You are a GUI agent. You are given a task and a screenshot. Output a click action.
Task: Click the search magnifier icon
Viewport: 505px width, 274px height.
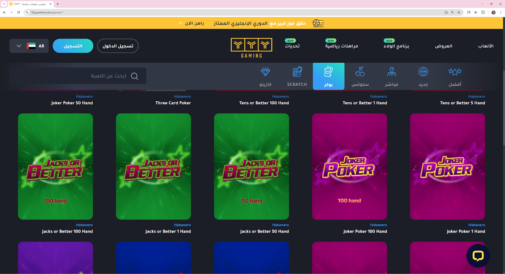click(134, 76)
